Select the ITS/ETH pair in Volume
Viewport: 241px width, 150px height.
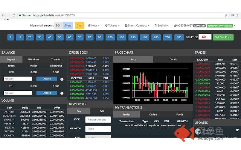(x=9, y=127)
